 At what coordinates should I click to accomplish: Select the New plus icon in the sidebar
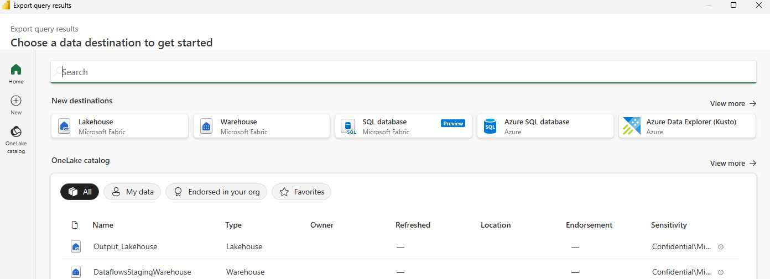click(x=16, y=101)
